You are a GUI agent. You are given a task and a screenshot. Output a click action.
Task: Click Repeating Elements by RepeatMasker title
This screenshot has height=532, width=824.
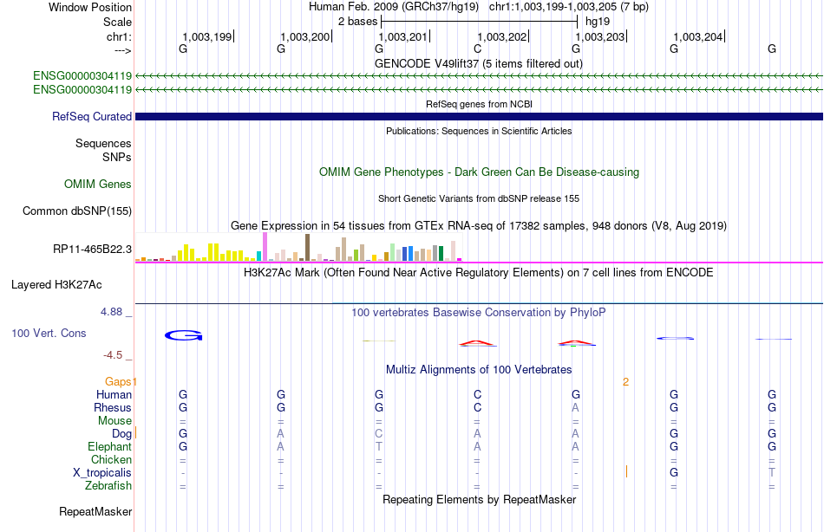[479, 499]
